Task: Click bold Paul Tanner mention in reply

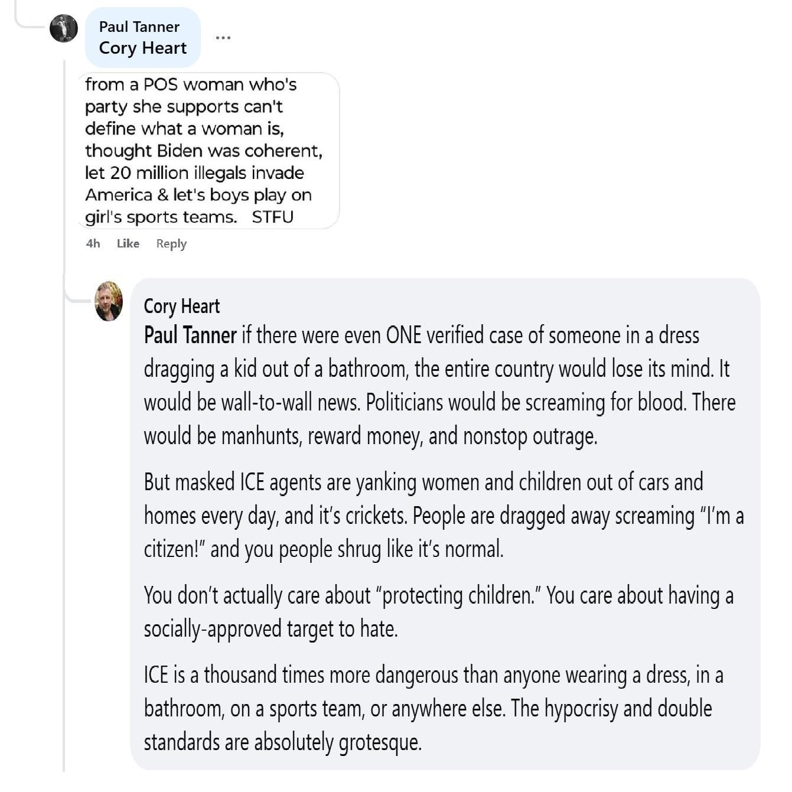Action: (x=190, y=335)
